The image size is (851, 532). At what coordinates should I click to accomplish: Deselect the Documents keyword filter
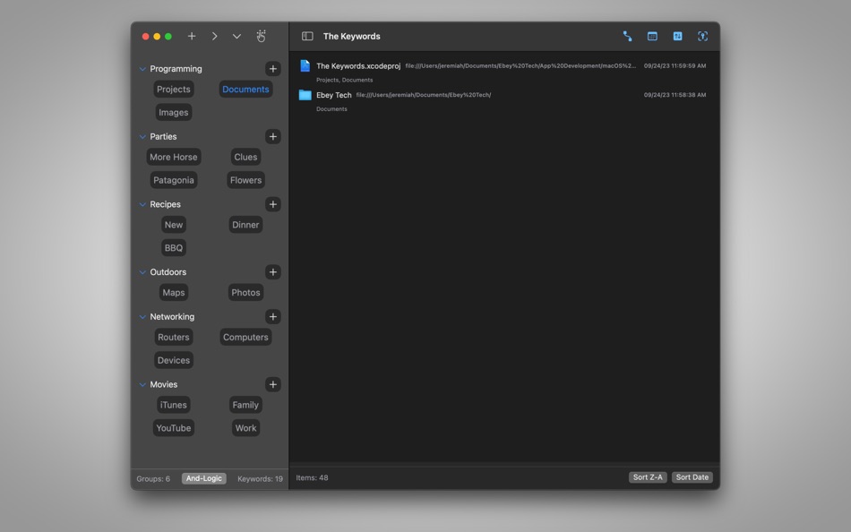[x=245, y=89]
